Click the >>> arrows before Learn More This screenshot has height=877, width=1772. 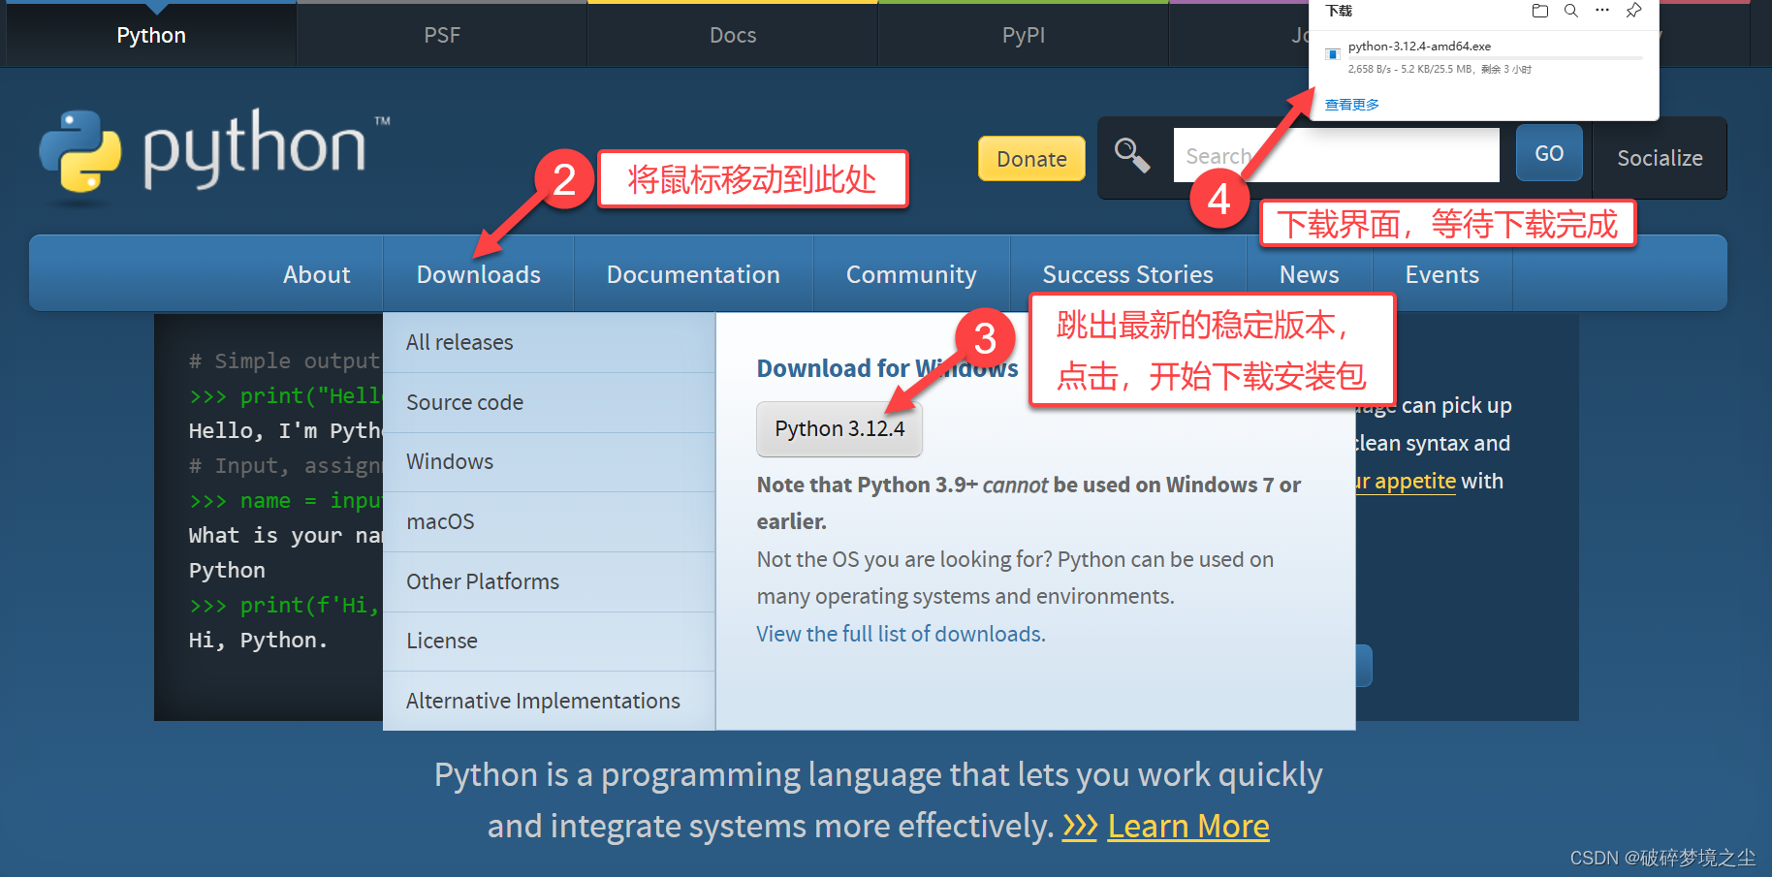tap(1080, 826)
